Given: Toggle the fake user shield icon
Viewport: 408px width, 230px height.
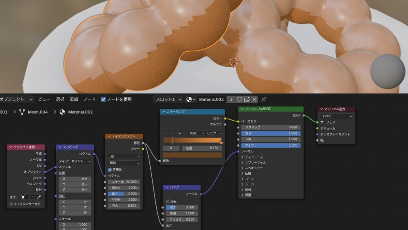Looking at the screenshot, I should tap(239, 99).
